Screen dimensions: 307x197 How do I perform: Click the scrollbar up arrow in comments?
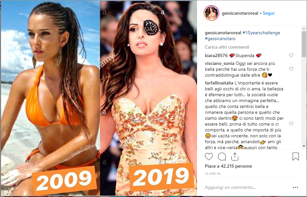pyautogui.click(x=304, y=29)
